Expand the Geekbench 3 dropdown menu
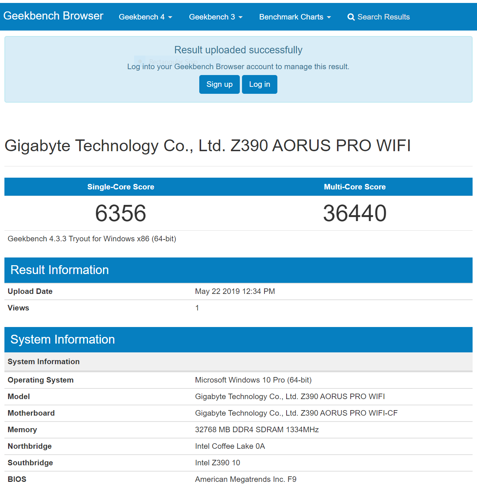The height and width of the screenshot is (494, 477). (x=216, y=17)
